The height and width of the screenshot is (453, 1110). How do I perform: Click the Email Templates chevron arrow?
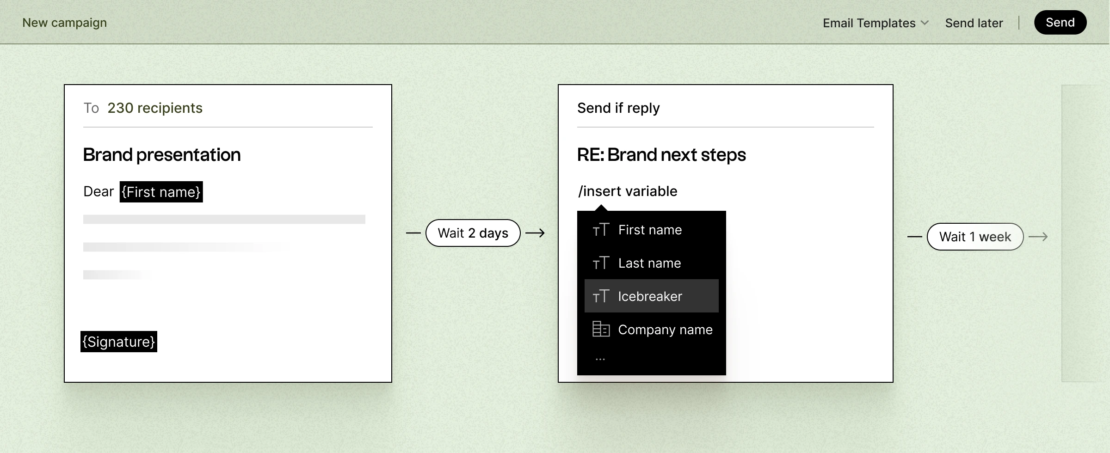[x=925, y=23]
